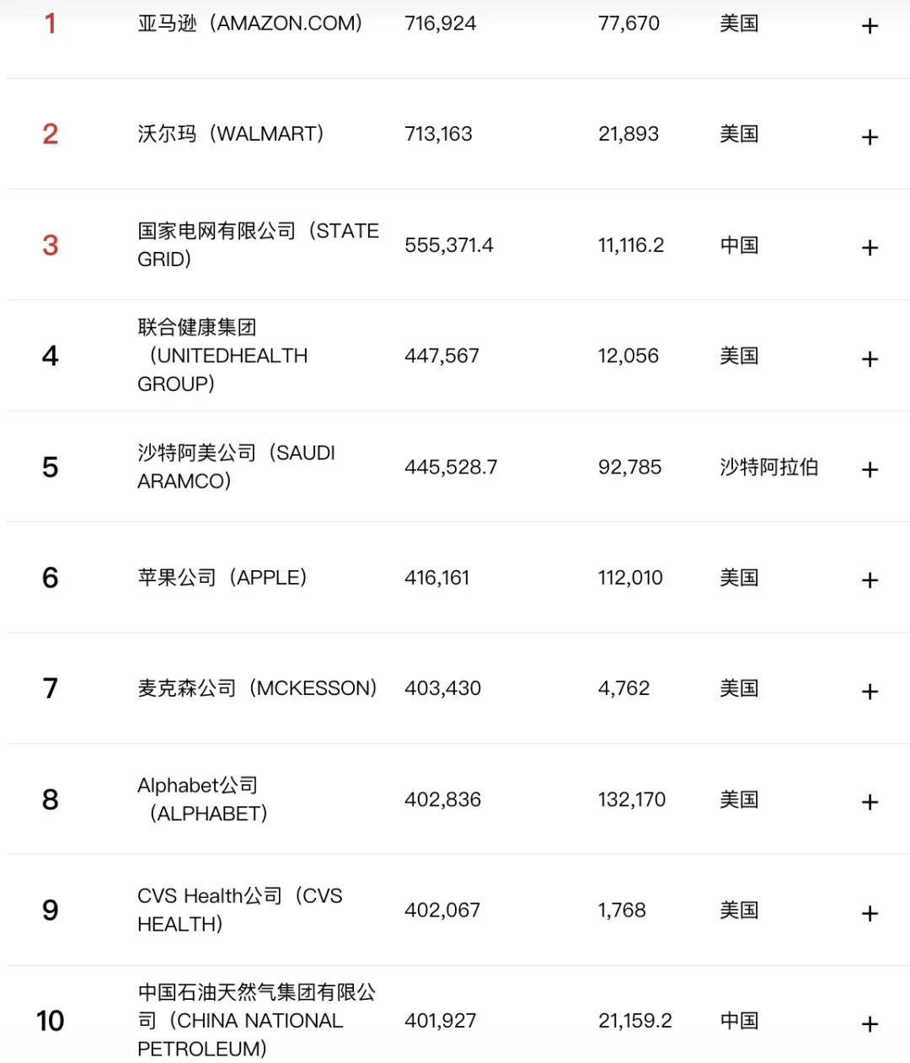The width and height of the screenshot is (910, 1063).
Task: Click the red rank number 1
Action: point(51,24)
